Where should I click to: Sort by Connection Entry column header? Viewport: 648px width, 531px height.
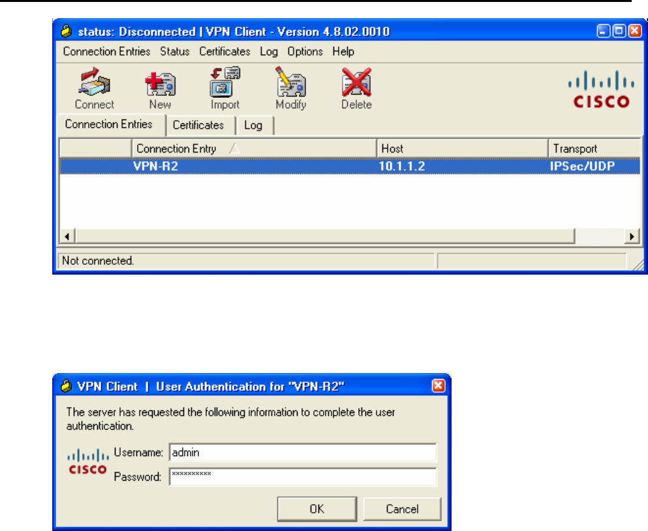click(x=254, y=148)
